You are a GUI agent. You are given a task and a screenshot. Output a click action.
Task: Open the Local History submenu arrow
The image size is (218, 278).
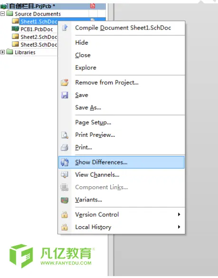coord(179,227)
